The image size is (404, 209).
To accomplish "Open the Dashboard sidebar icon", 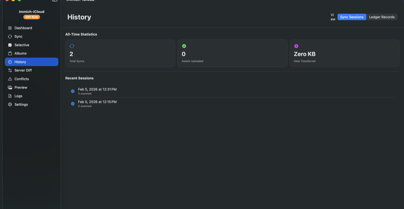I will (x=10, y=28).
